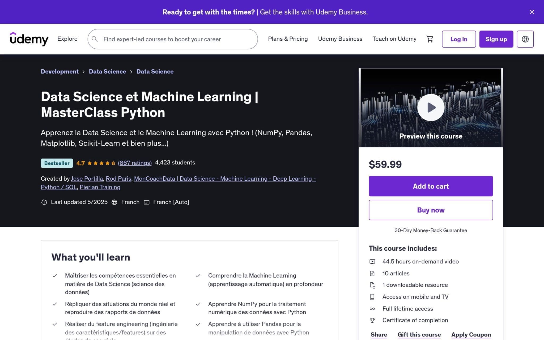
Task: Open first Data Science breadcrumb
Action: [107, 71]
